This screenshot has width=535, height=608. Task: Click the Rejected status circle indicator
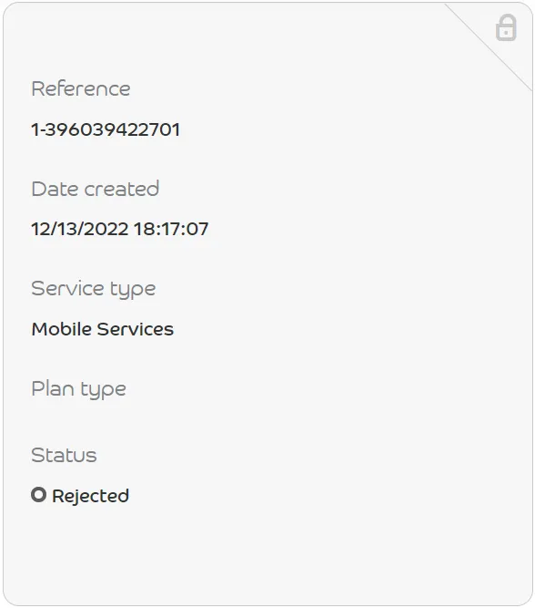tap(39, 495)
